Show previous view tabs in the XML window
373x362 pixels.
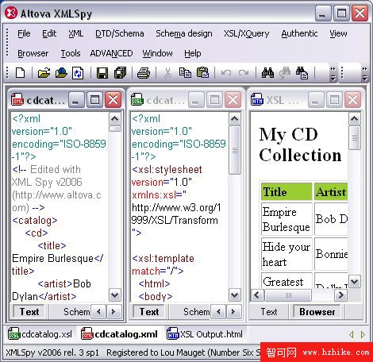click(98, 312)
